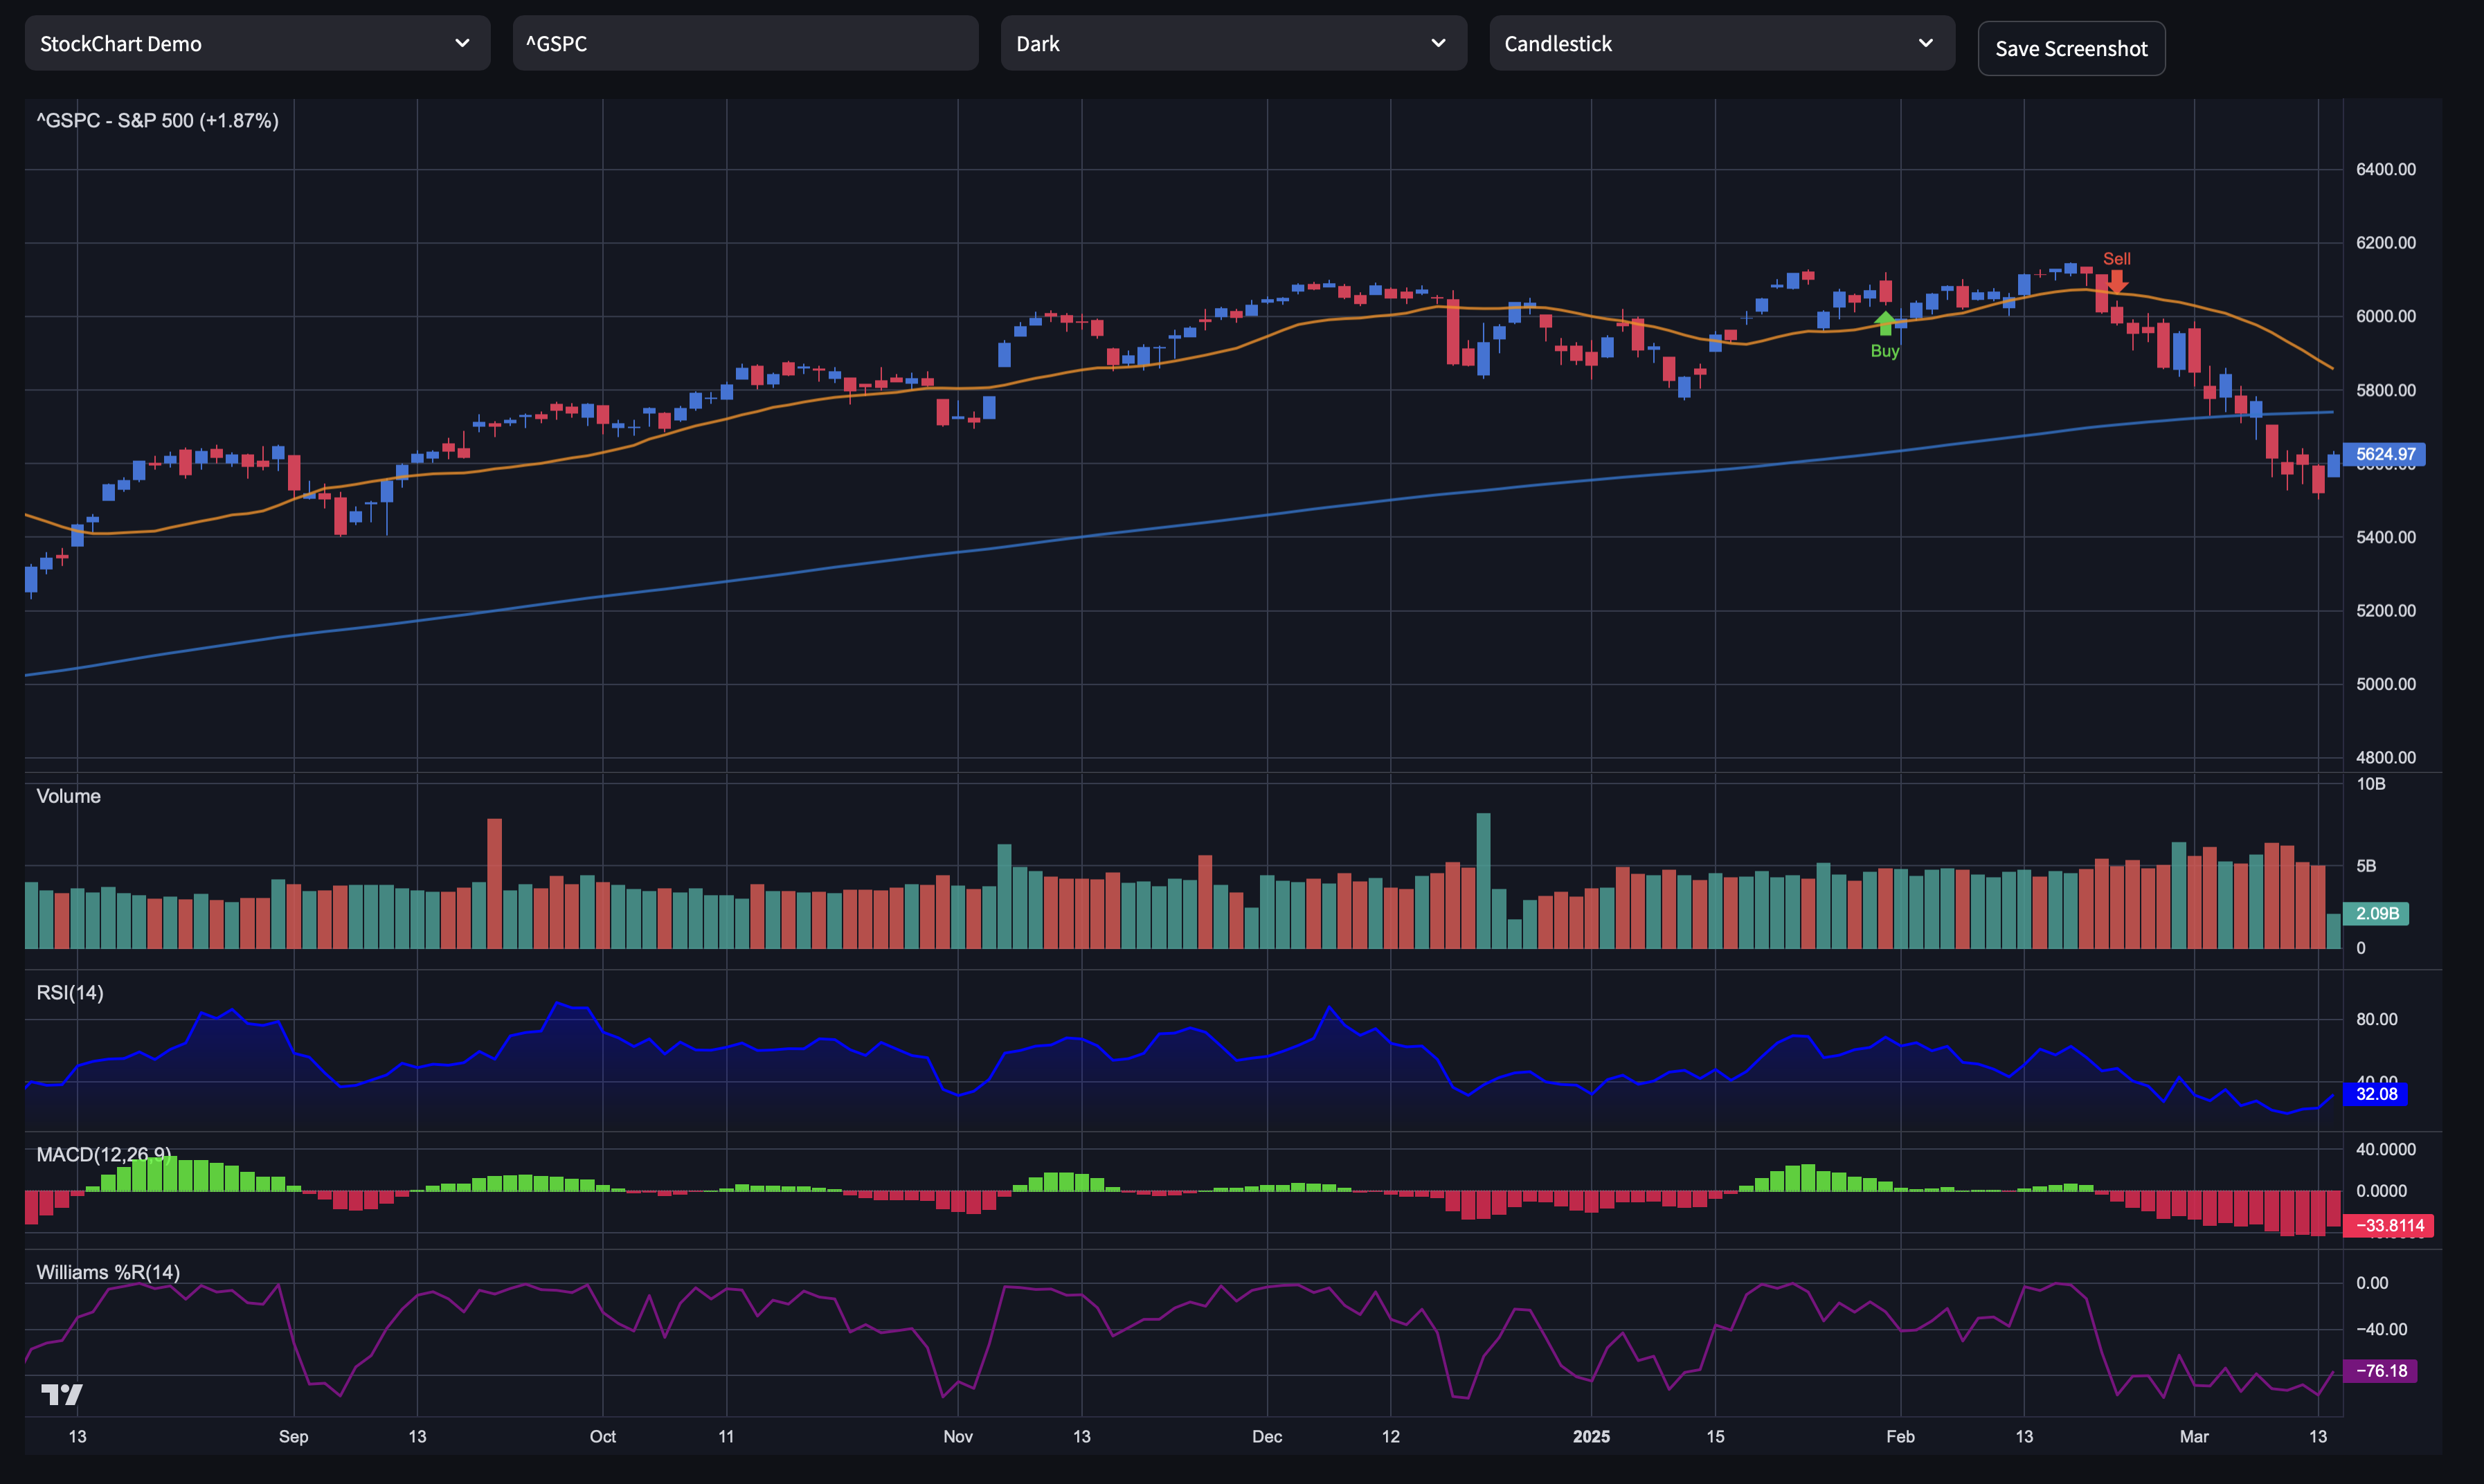
Task: Open the Dark theme dropdown
Action: click(1233, 44)
